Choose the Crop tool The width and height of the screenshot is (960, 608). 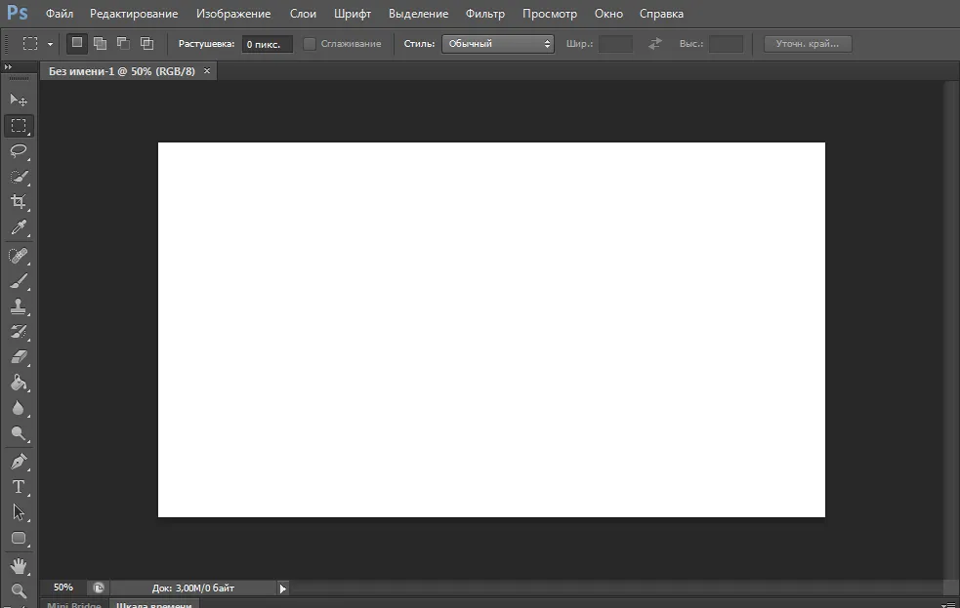[x=19, y=202]
